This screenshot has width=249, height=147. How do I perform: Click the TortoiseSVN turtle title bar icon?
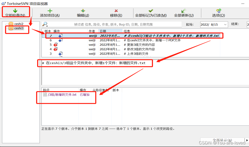click(x=3, y=4)
